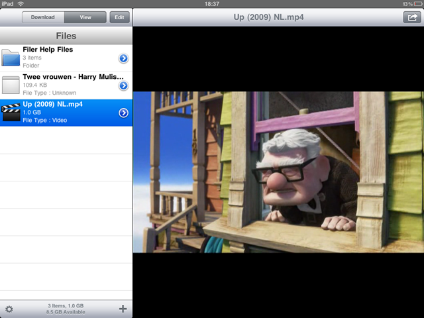Tap the unknown file document icon

pos(11,85)
